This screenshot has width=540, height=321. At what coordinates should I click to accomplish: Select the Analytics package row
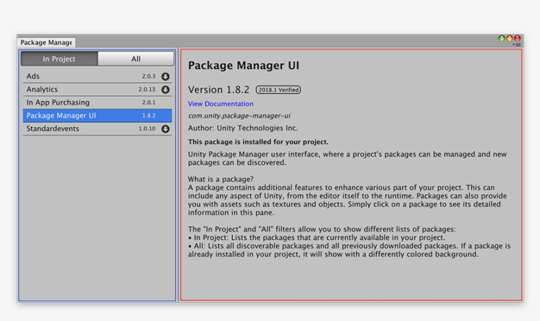97,89
